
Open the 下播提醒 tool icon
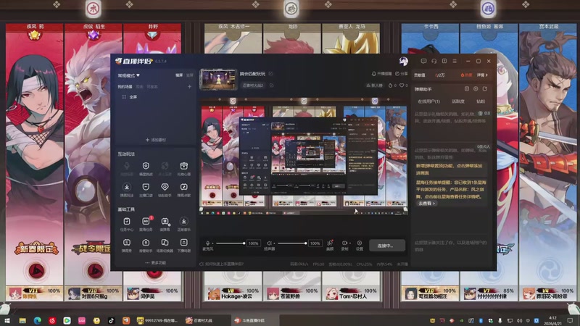[x=183, y=243]
